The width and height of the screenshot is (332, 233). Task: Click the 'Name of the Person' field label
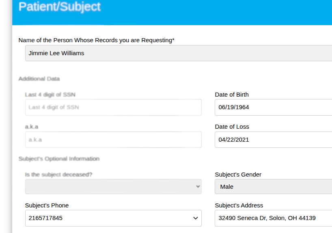97,40
